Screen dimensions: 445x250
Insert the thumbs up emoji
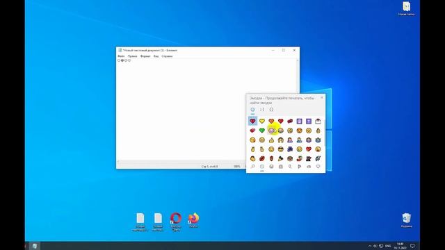click(x=271, y=140)
